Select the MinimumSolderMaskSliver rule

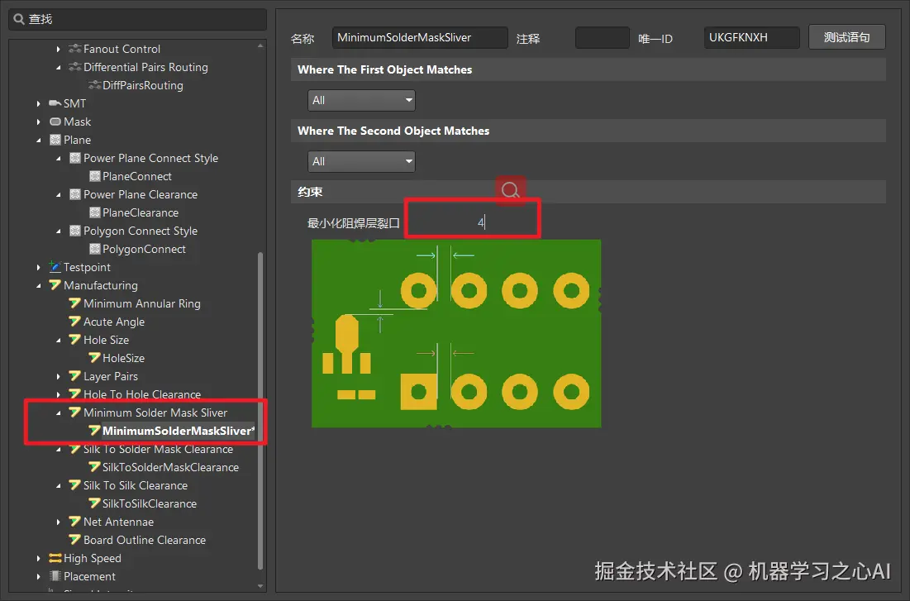(x=179, y=431)
